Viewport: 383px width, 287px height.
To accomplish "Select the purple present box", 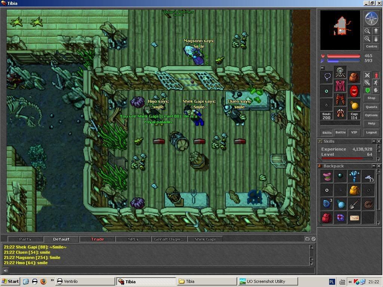I will coord(340,218).
